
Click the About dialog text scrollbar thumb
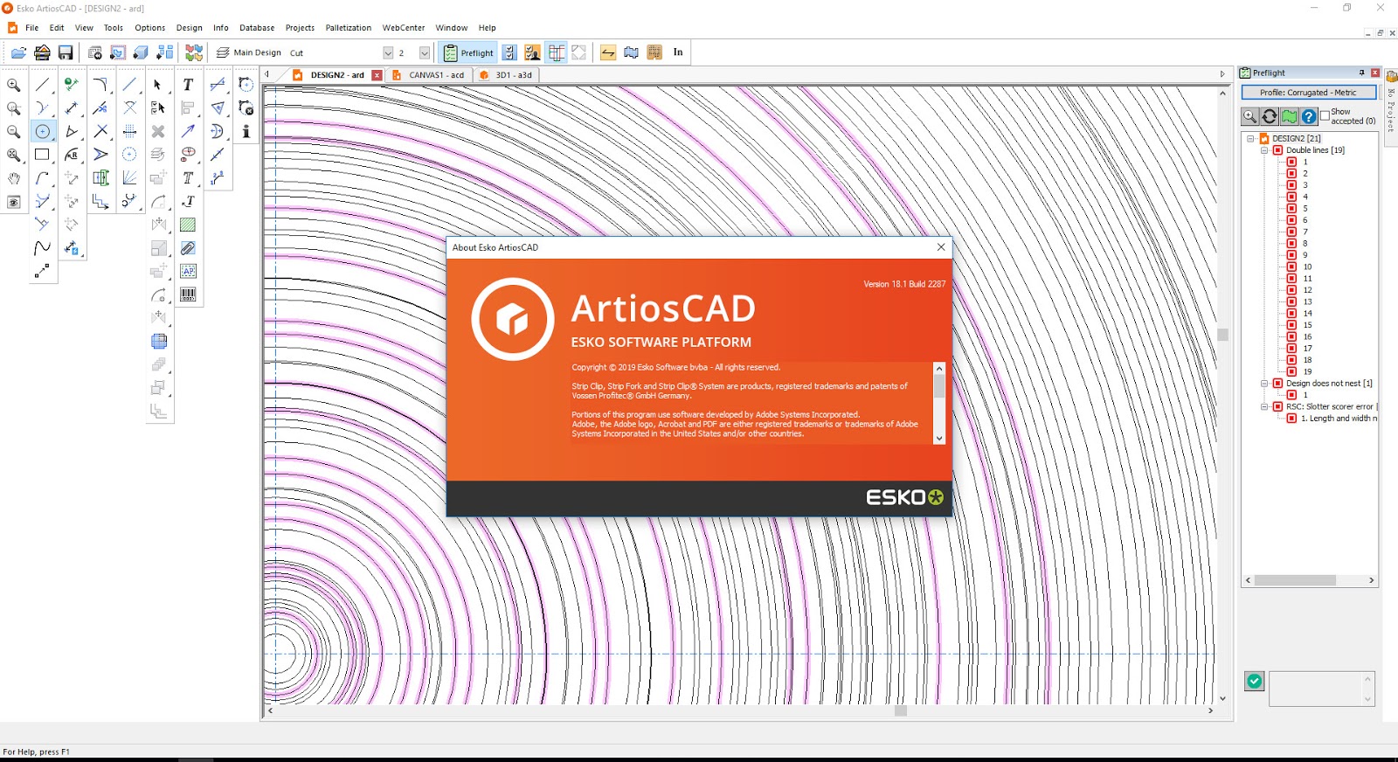tap(939, 385)
